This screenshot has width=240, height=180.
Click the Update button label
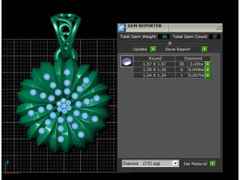pos(140,49)
